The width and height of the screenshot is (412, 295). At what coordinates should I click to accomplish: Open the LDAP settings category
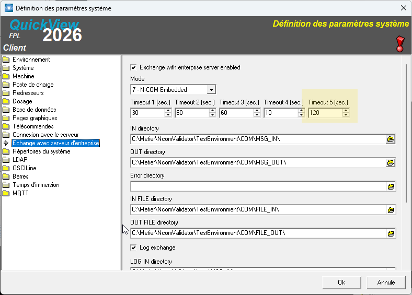coord(20,160)
